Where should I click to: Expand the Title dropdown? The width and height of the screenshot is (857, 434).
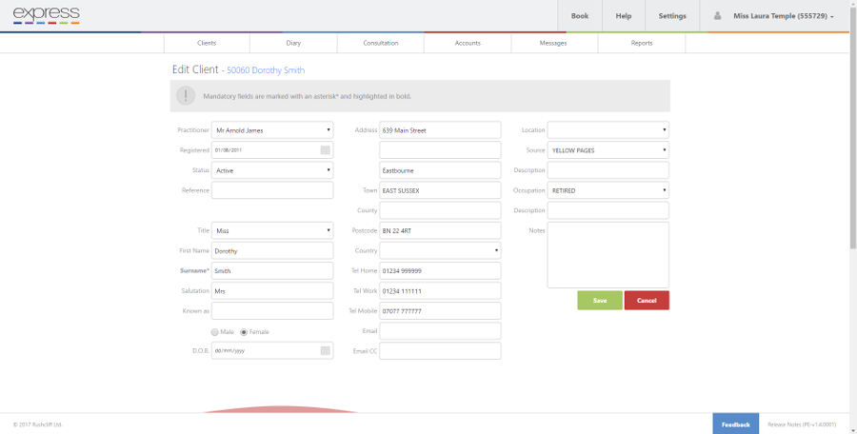click(272, 230)
